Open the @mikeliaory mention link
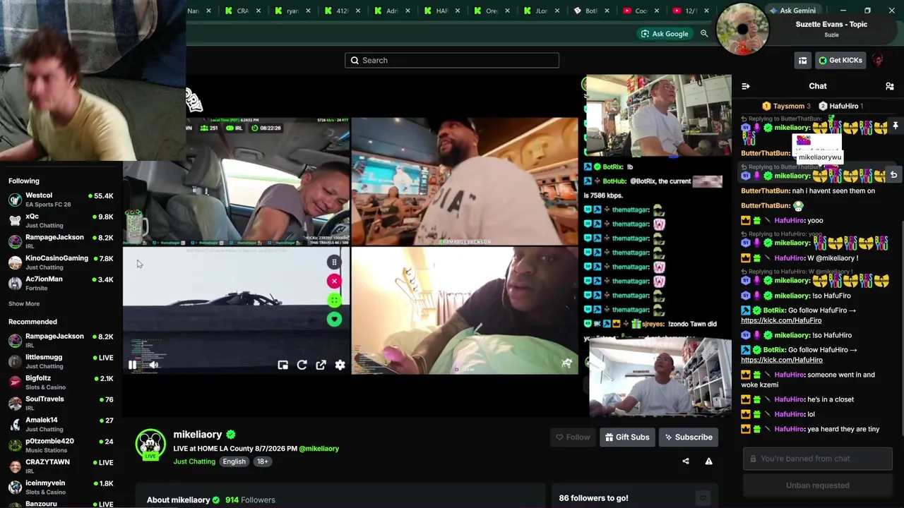The height and width of the screenshot is (508, 904). [319, 449]
